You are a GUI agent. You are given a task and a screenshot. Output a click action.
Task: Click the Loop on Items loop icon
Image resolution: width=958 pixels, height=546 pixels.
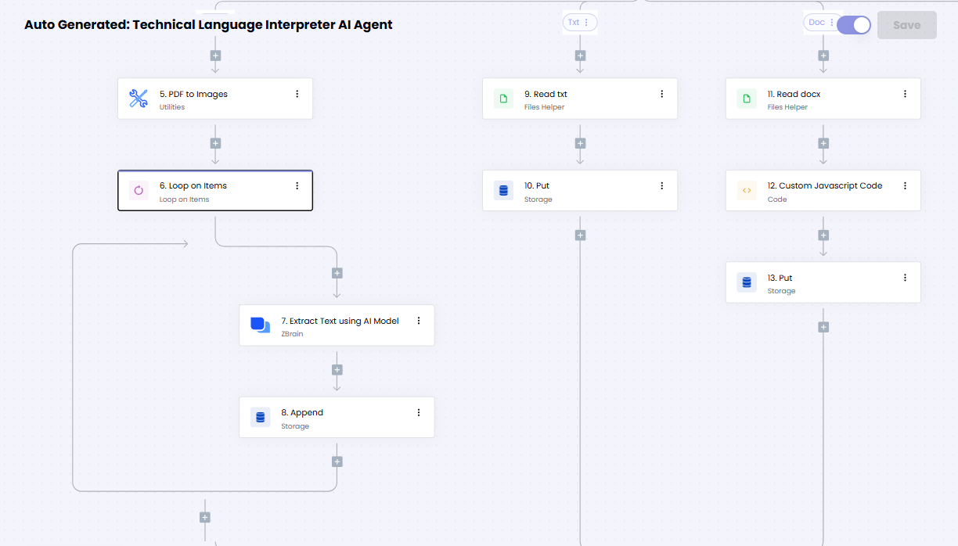(x=139, y=190)
